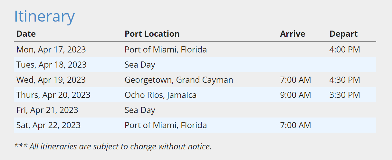Select the Tues, Apr 18, 2023 date
This screenshot has width=392, height=160.
point(52,65)
